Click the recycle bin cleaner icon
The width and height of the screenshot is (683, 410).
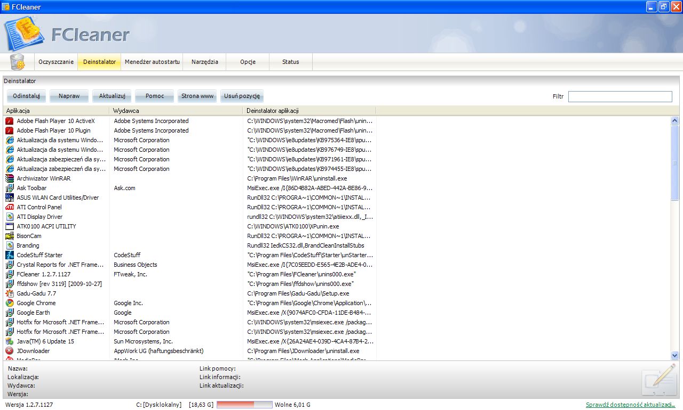pyautogui.click(x=18, y=62)
